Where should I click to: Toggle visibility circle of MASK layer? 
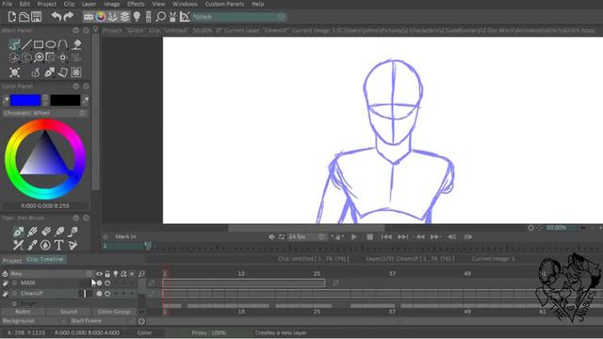[99, 282]
